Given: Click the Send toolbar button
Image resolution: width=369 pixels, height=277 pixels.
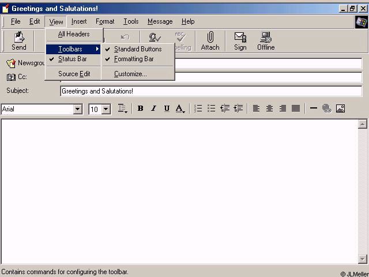Looking at the screenshot, I should coord(19,41).
